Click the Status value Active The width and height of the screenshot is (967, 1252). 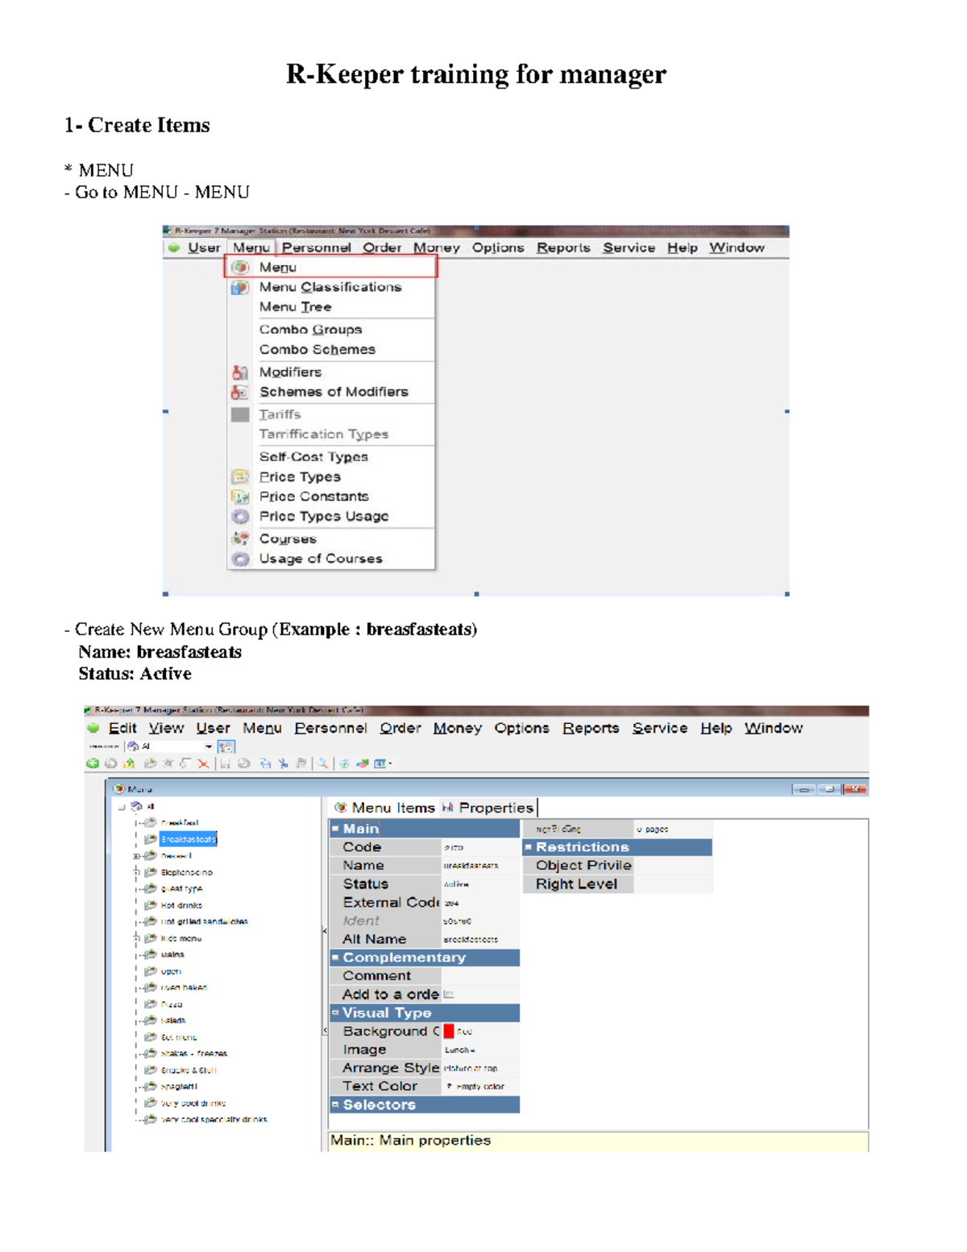481,884
